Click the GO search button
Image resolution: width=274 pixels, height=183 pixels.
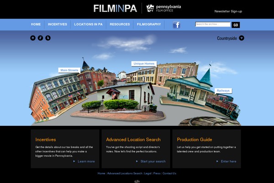(236, 25)
